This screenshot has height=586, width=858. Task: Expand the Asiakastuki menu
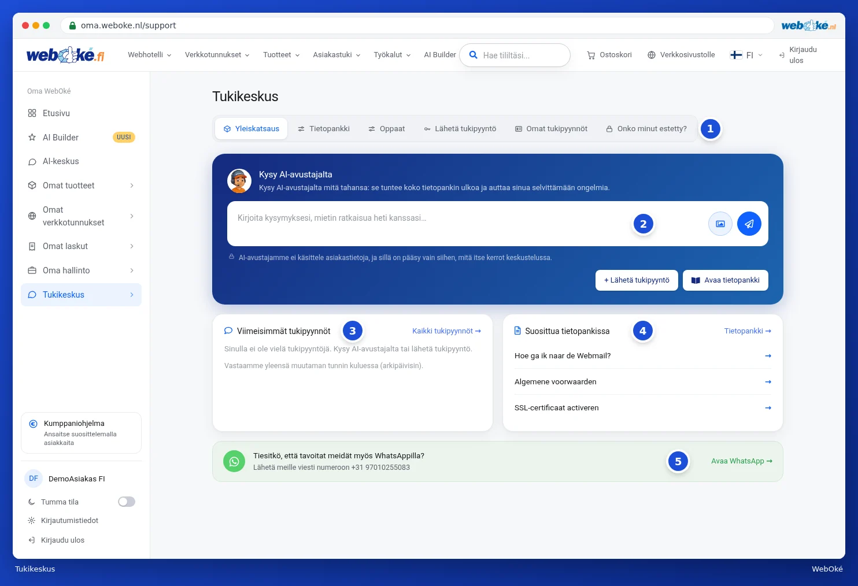tap(337, 55)
